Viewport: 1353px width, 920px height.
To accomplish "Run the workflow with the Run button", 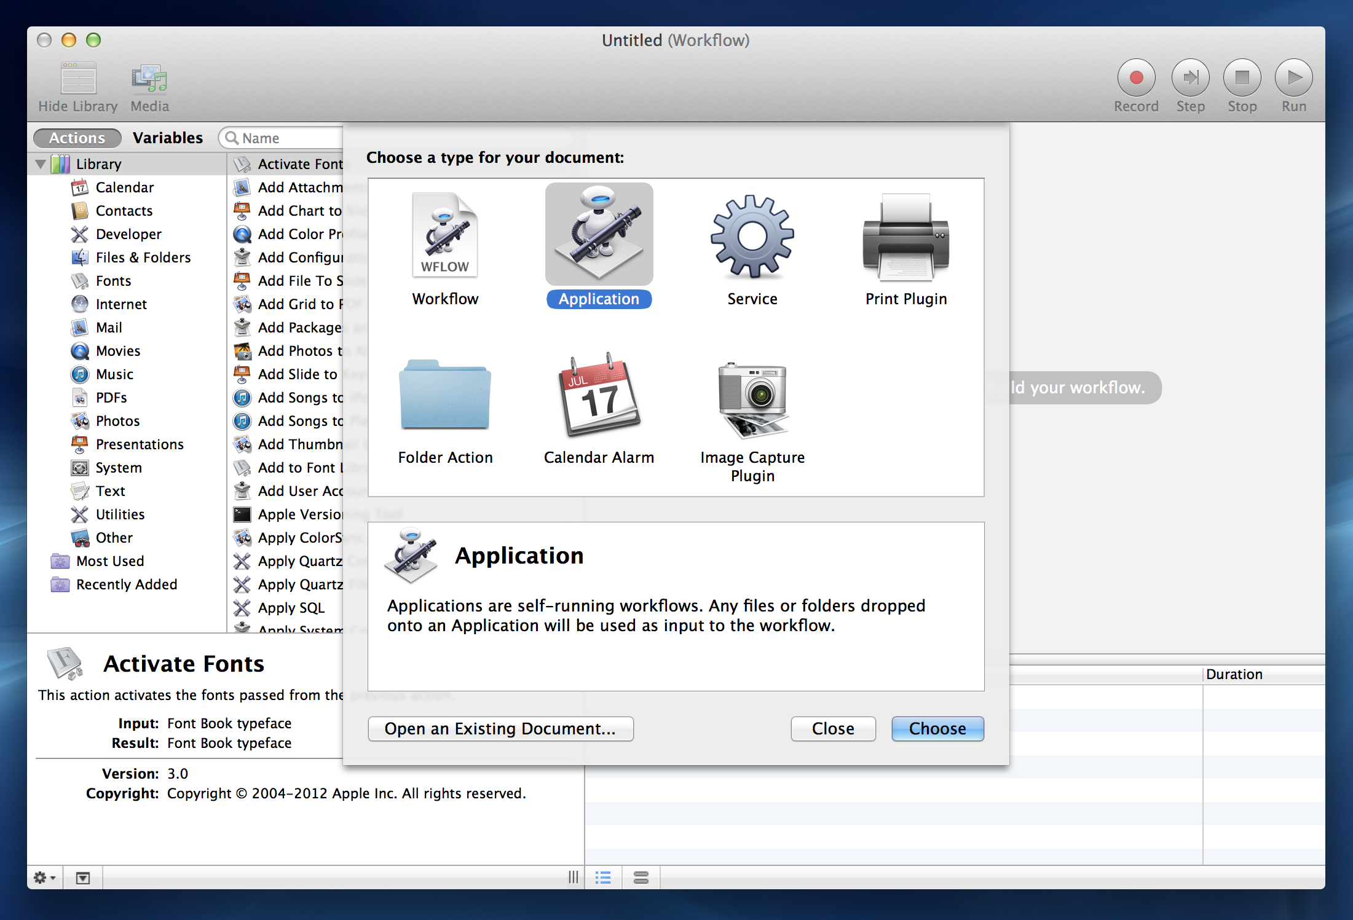I will (1293, 77).
